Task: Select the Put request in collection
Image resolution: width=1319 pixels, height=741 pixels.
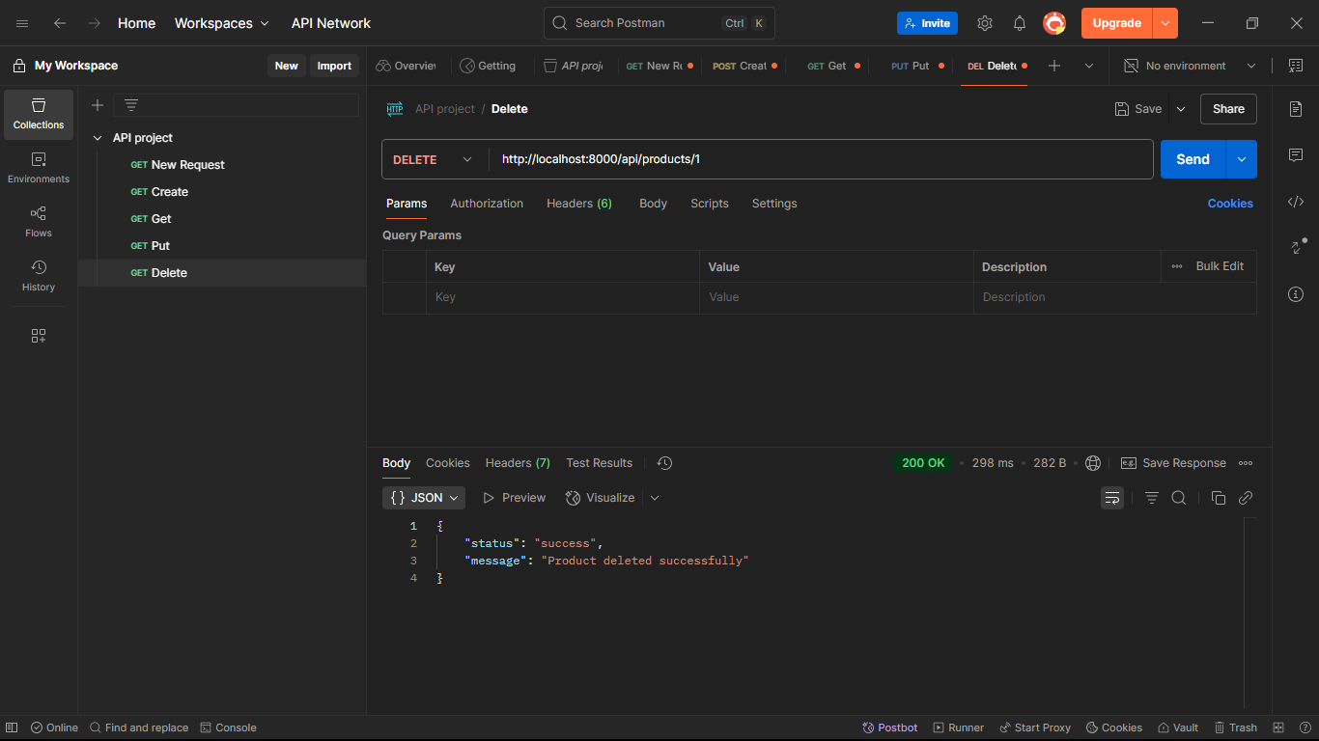Action: (160, 246)
